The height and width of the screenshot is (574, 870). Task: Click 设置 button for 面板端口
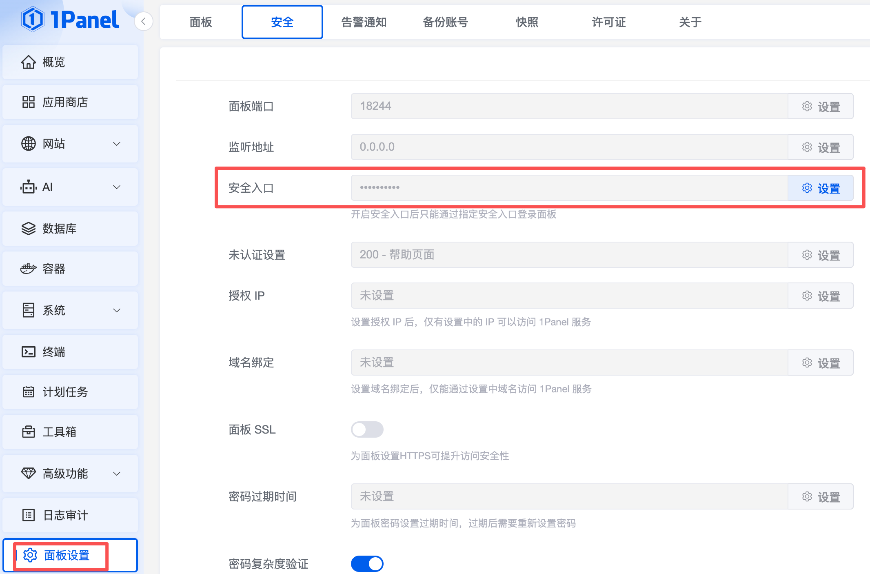coord(820,107)
